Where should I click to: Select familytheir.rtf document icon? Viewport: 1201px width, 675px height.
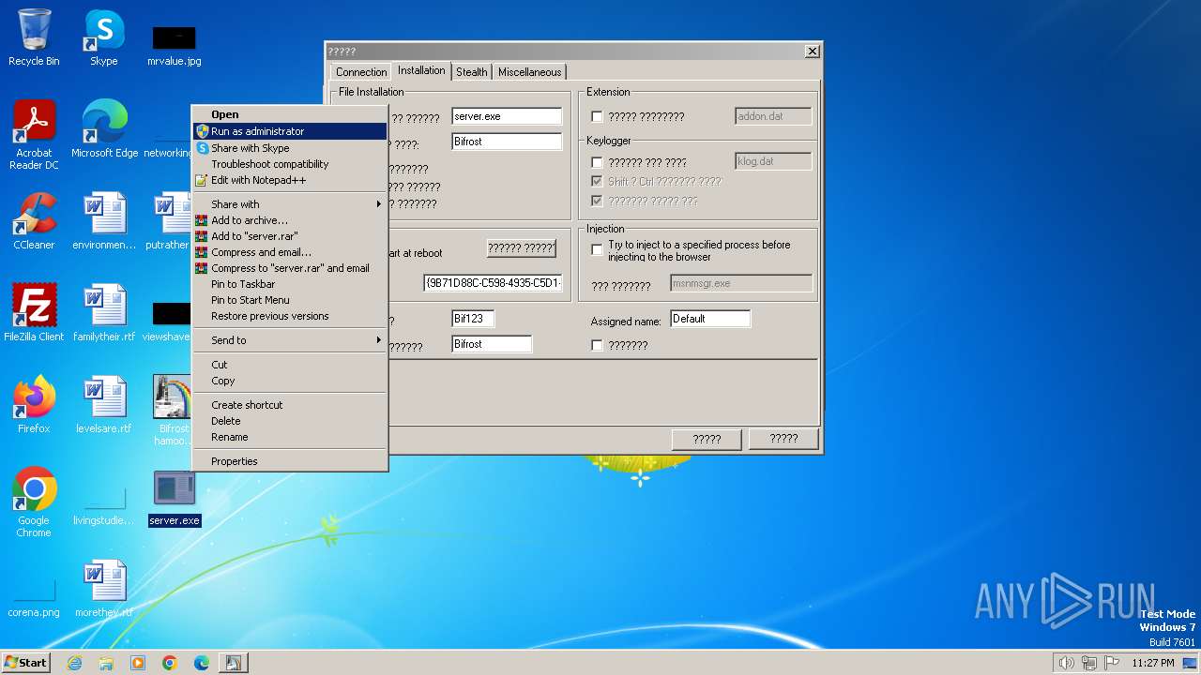104,313
